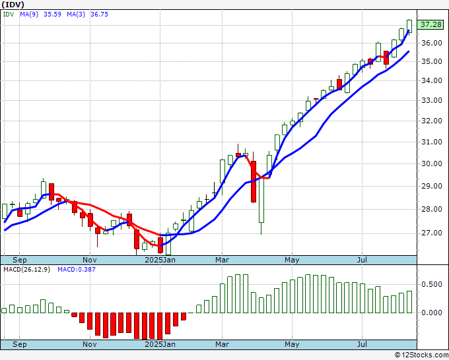The width and height of the screenshot is (449, 360).
Task: Click the Nov label on price chart axis
Action: pos(90,260)
